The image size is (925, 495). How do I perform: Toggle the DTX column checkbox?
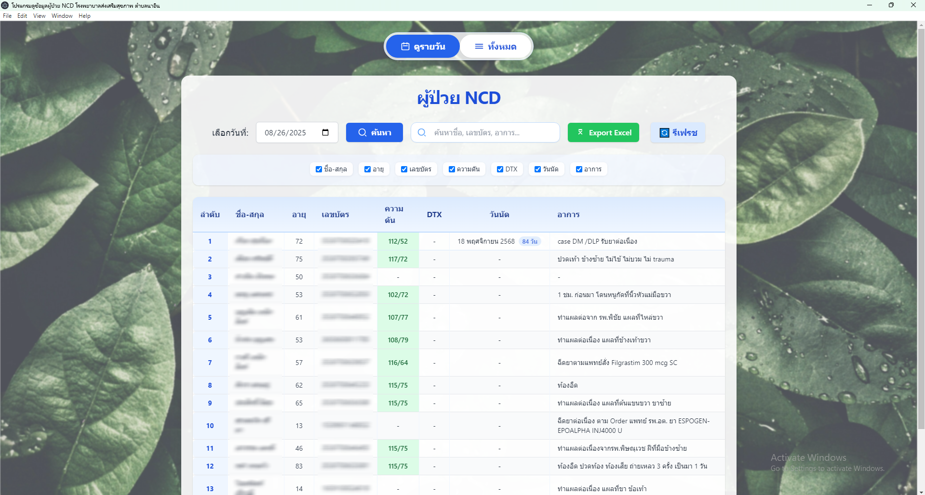pos(500,169)
